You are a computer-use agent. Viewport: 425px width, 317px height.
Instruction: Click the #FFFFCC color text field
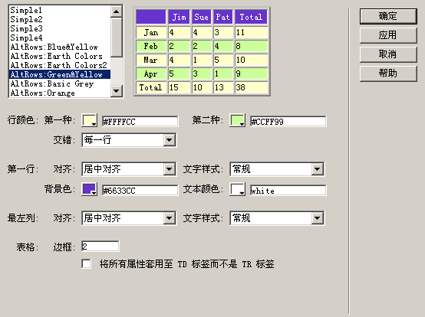pyautogui.click(x=140, y=122)
